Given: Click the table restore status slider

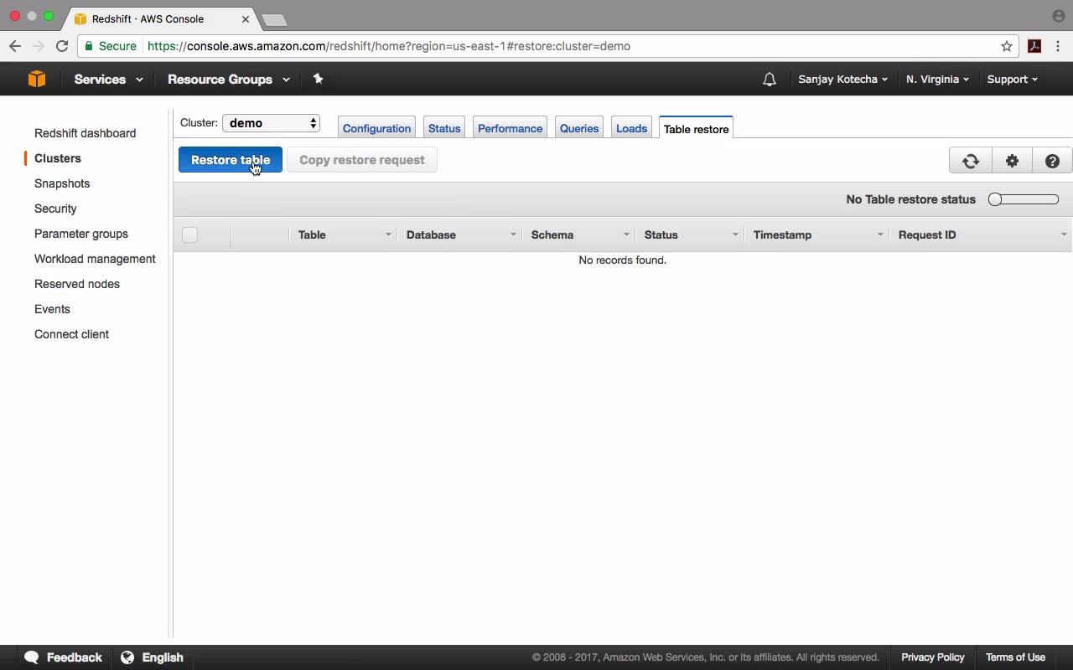Looking at the screenshot, I should click(x=1024, y=199).
